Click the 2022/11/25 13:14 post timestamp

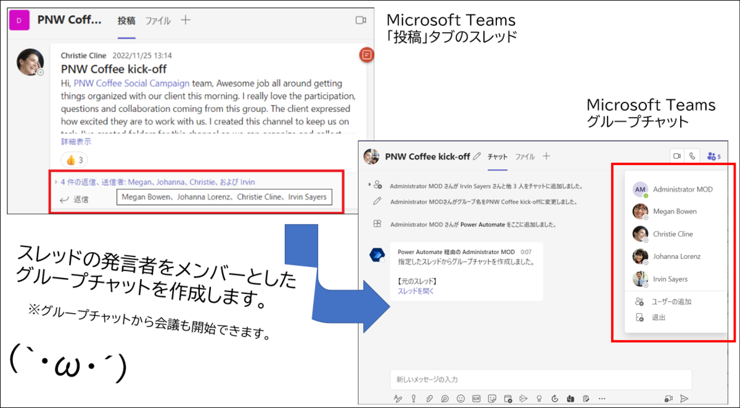tap(142, 55)
